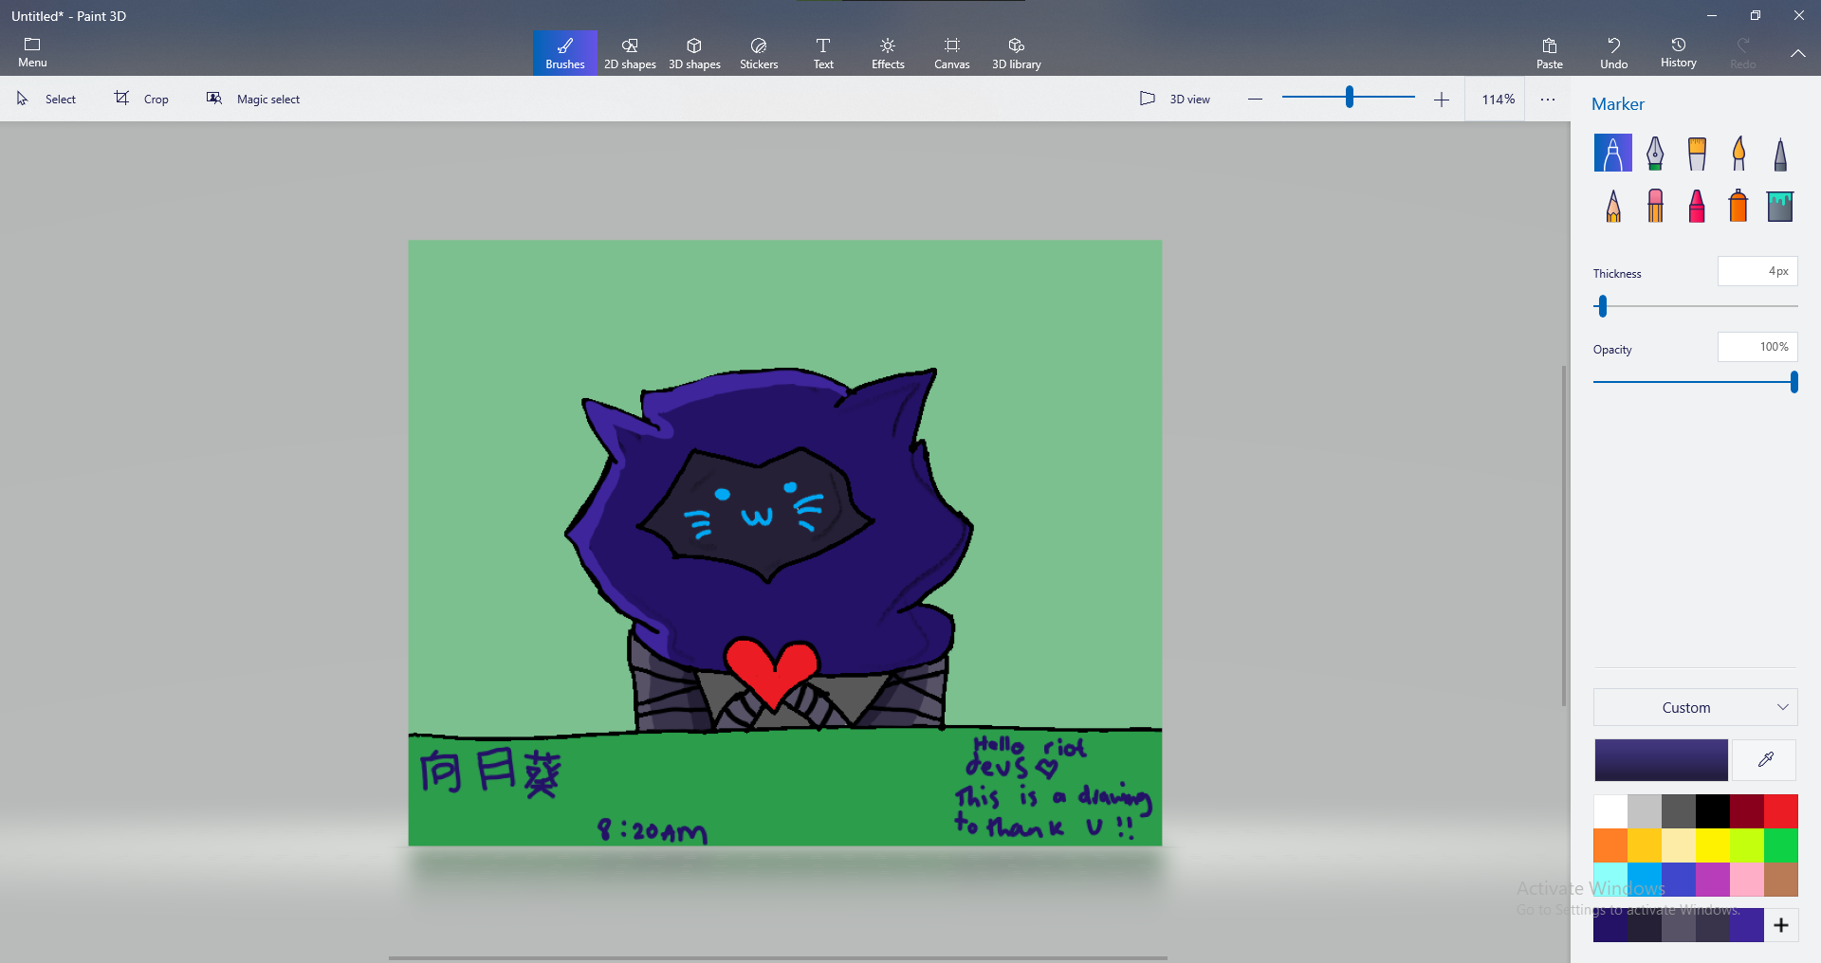Open the Magic select tool
Screen dimensions: 1821x963
pos(253,99)
